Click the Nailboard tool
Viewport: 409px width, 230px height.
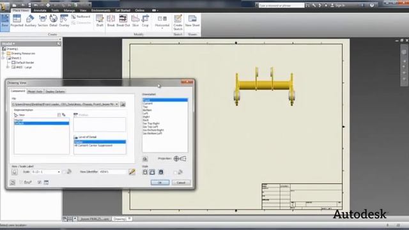pos(81,17)
